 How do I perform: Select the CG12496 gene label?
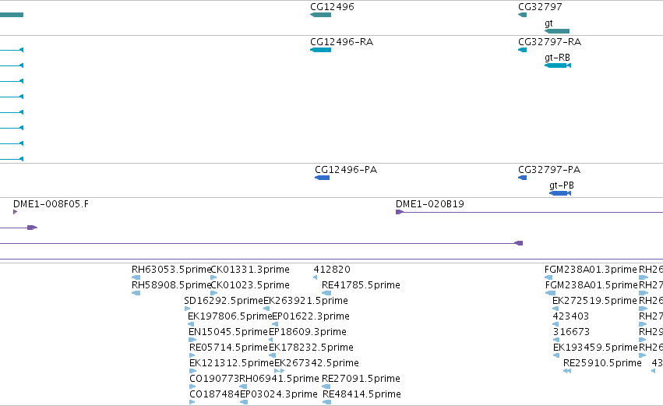332,7
